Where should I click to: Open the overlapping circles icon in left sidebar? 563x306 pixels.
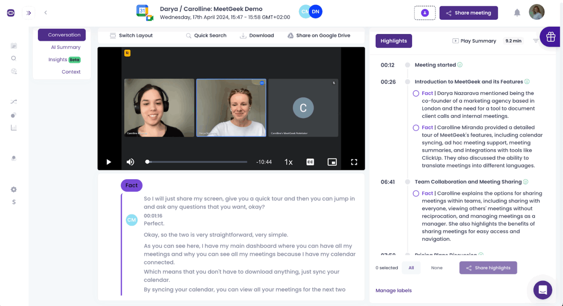pos(14,115)
